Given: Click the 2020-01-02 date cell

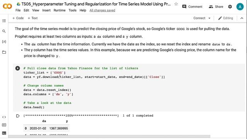Looking at the screenshot, I should 38,128.
